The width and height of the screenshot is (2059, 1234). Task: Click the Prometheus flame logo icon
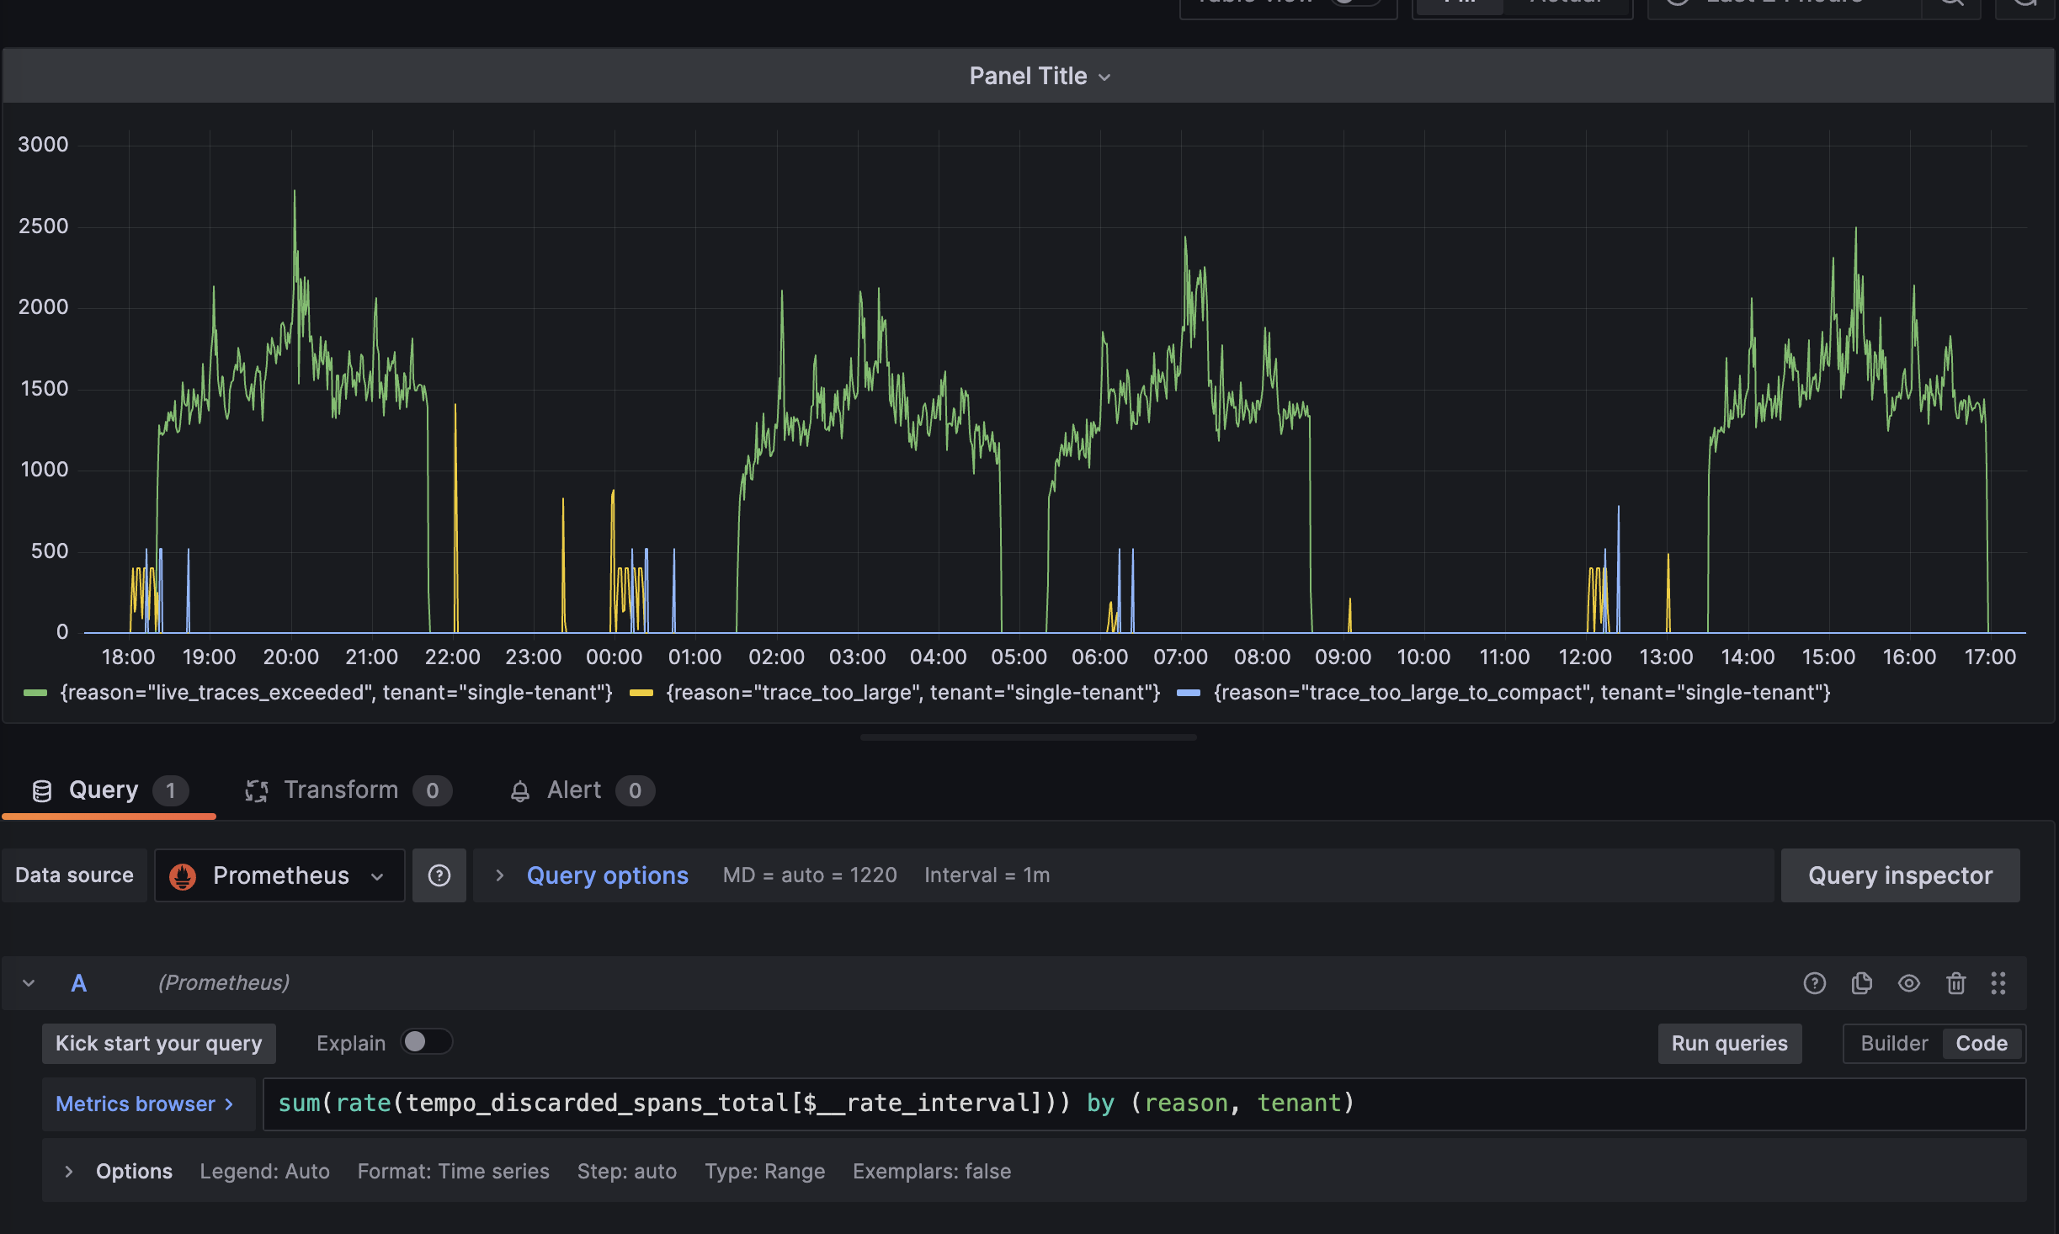(183, 876)
